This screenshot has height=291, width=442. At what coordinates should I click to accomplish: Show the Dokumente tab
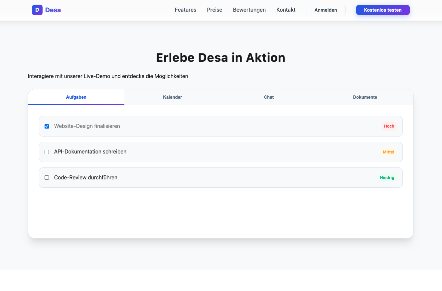pyautogui.click(x=365, y=97)
